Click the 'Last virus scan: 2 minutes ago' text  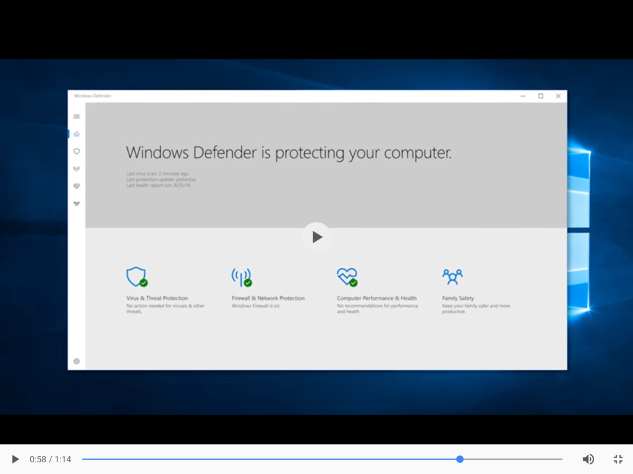tap(158, 173)
